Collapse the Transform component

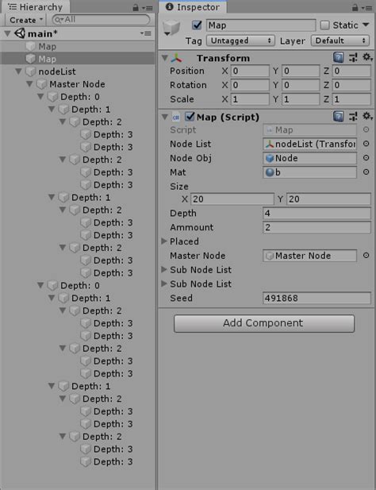[165, 58]
